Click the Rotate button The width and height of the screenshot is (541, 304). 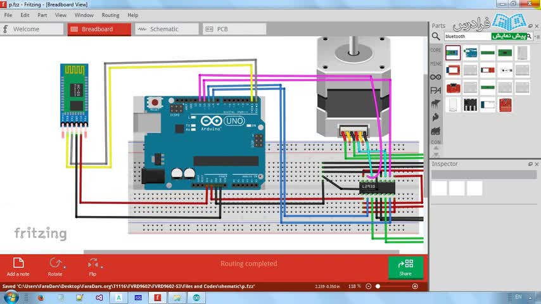(55, 267)
